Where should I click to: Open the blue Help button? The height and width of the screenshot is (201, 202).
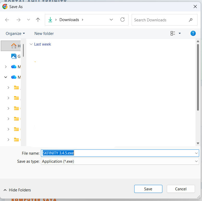coord(193,33)
